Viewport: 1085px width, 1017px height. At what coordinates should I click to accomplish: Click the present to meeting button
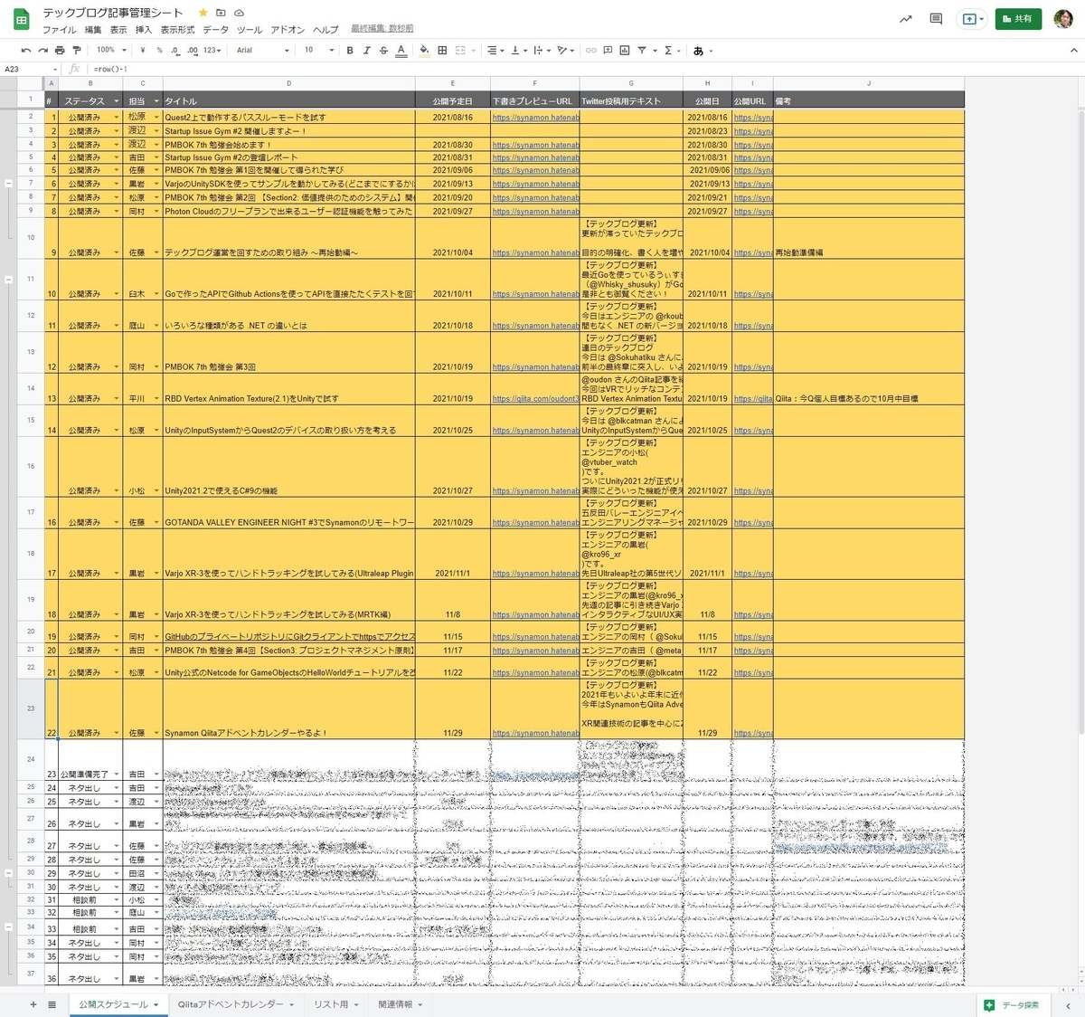tap(973, 19)
